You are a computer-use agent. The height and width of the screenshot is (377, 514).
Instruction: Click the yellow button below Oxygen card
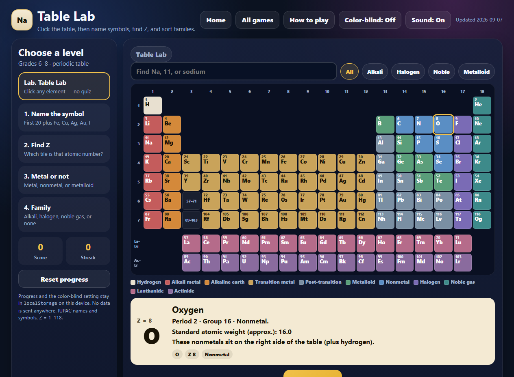(x=313, y=373)
